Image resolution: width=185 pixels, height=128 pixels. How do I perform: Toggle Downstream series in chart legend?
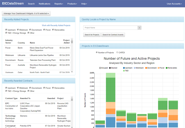coord(151,68)
